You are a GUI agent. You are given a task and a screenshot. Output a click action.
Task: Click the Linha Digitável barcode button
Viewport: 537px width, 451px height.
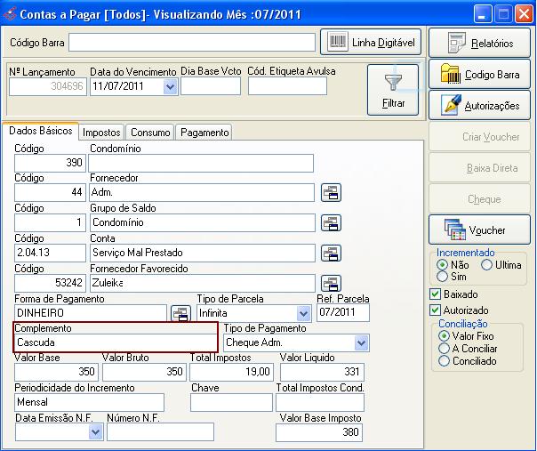(372, 42)
